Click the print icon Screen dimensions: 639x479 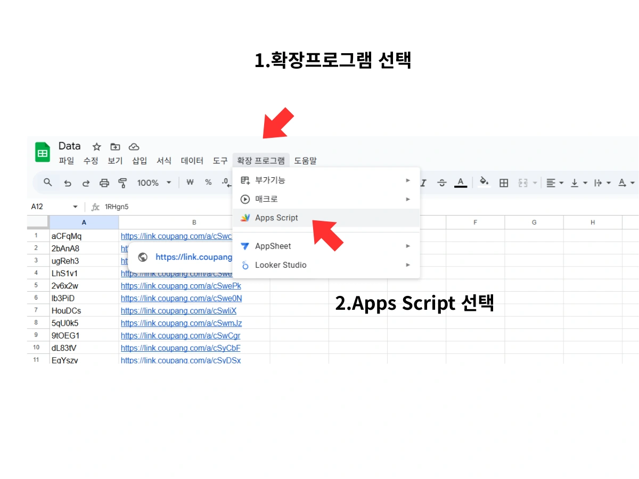click(104, 183)
